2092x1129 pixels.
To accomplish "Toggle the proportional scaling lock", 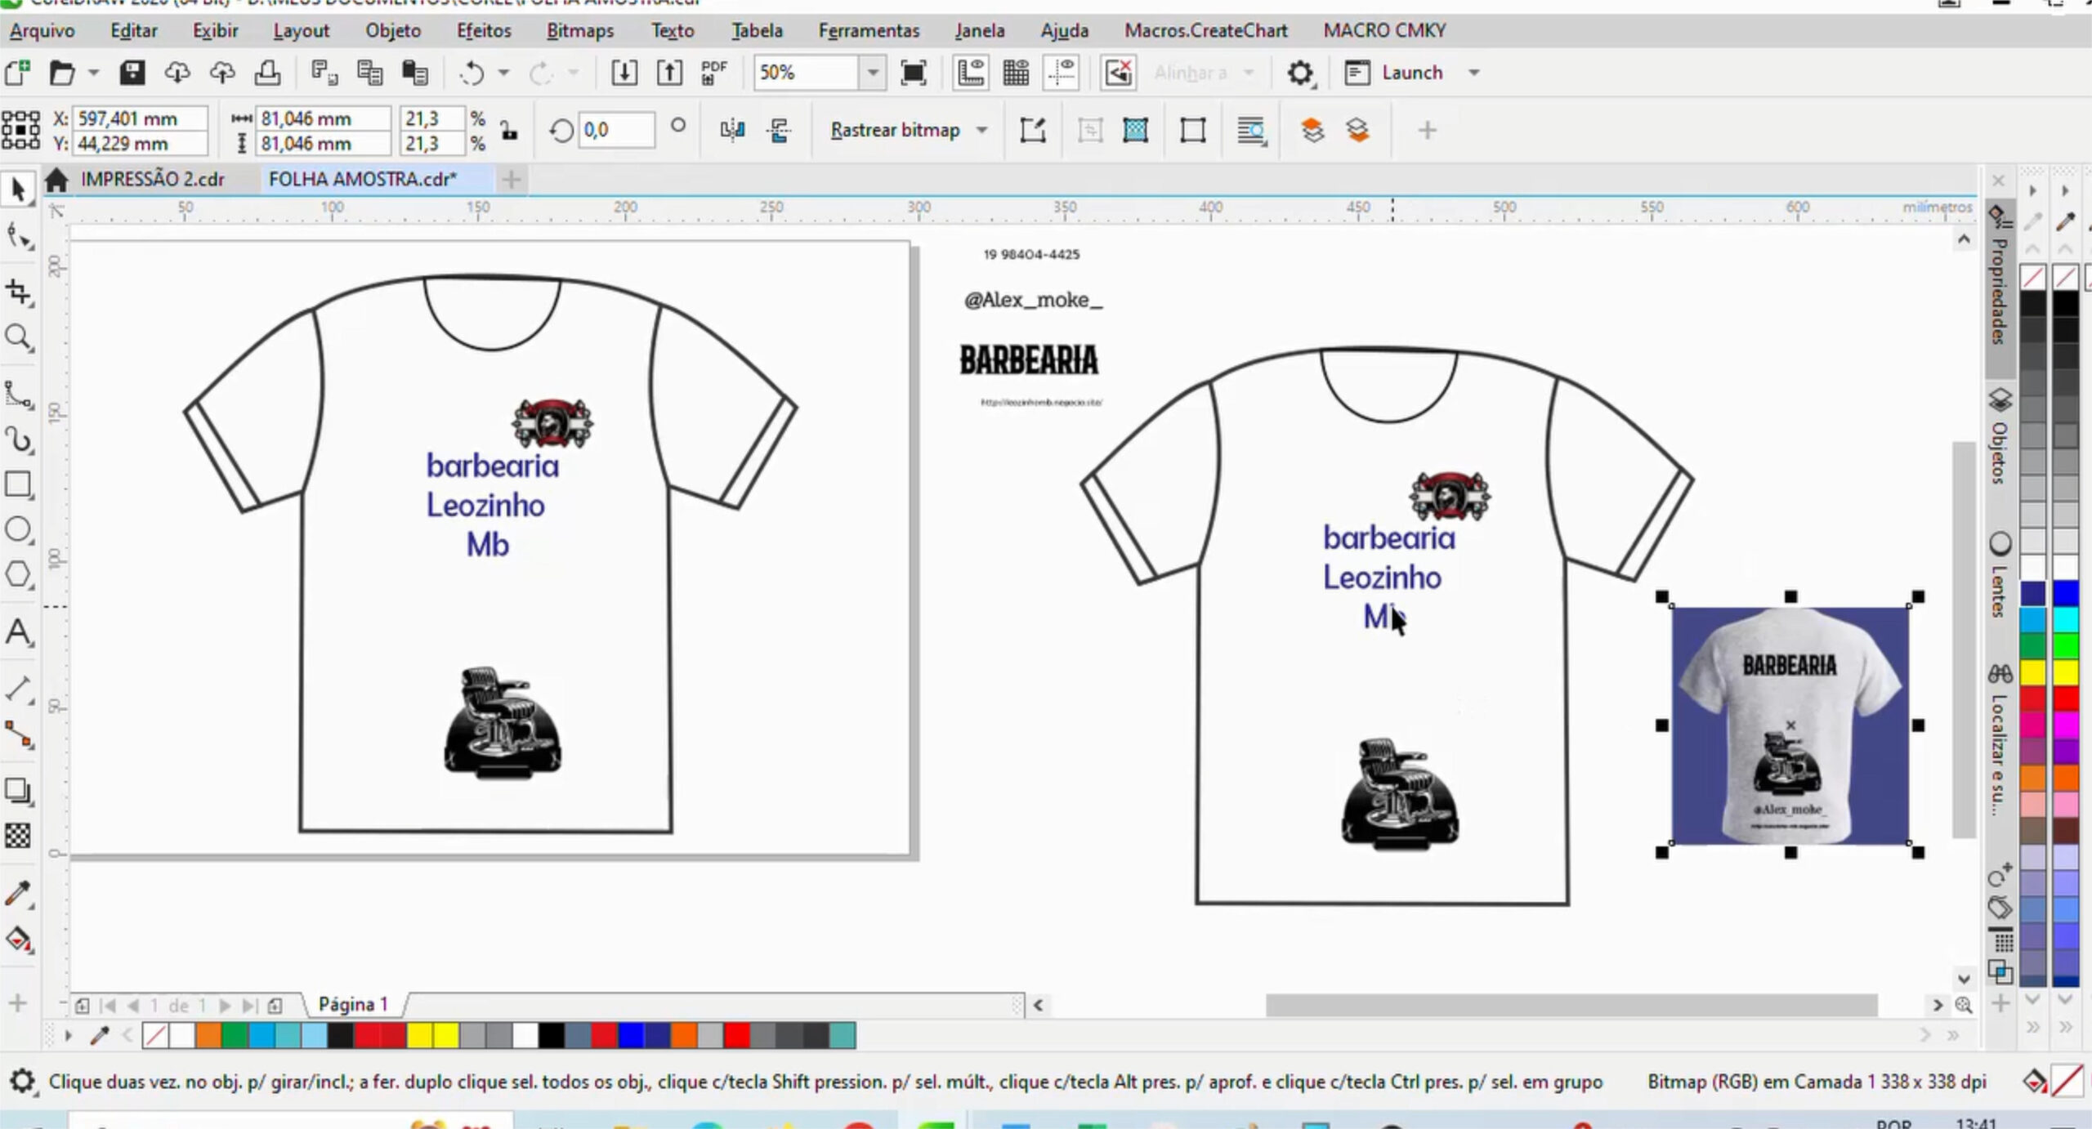I will [511, 131].
